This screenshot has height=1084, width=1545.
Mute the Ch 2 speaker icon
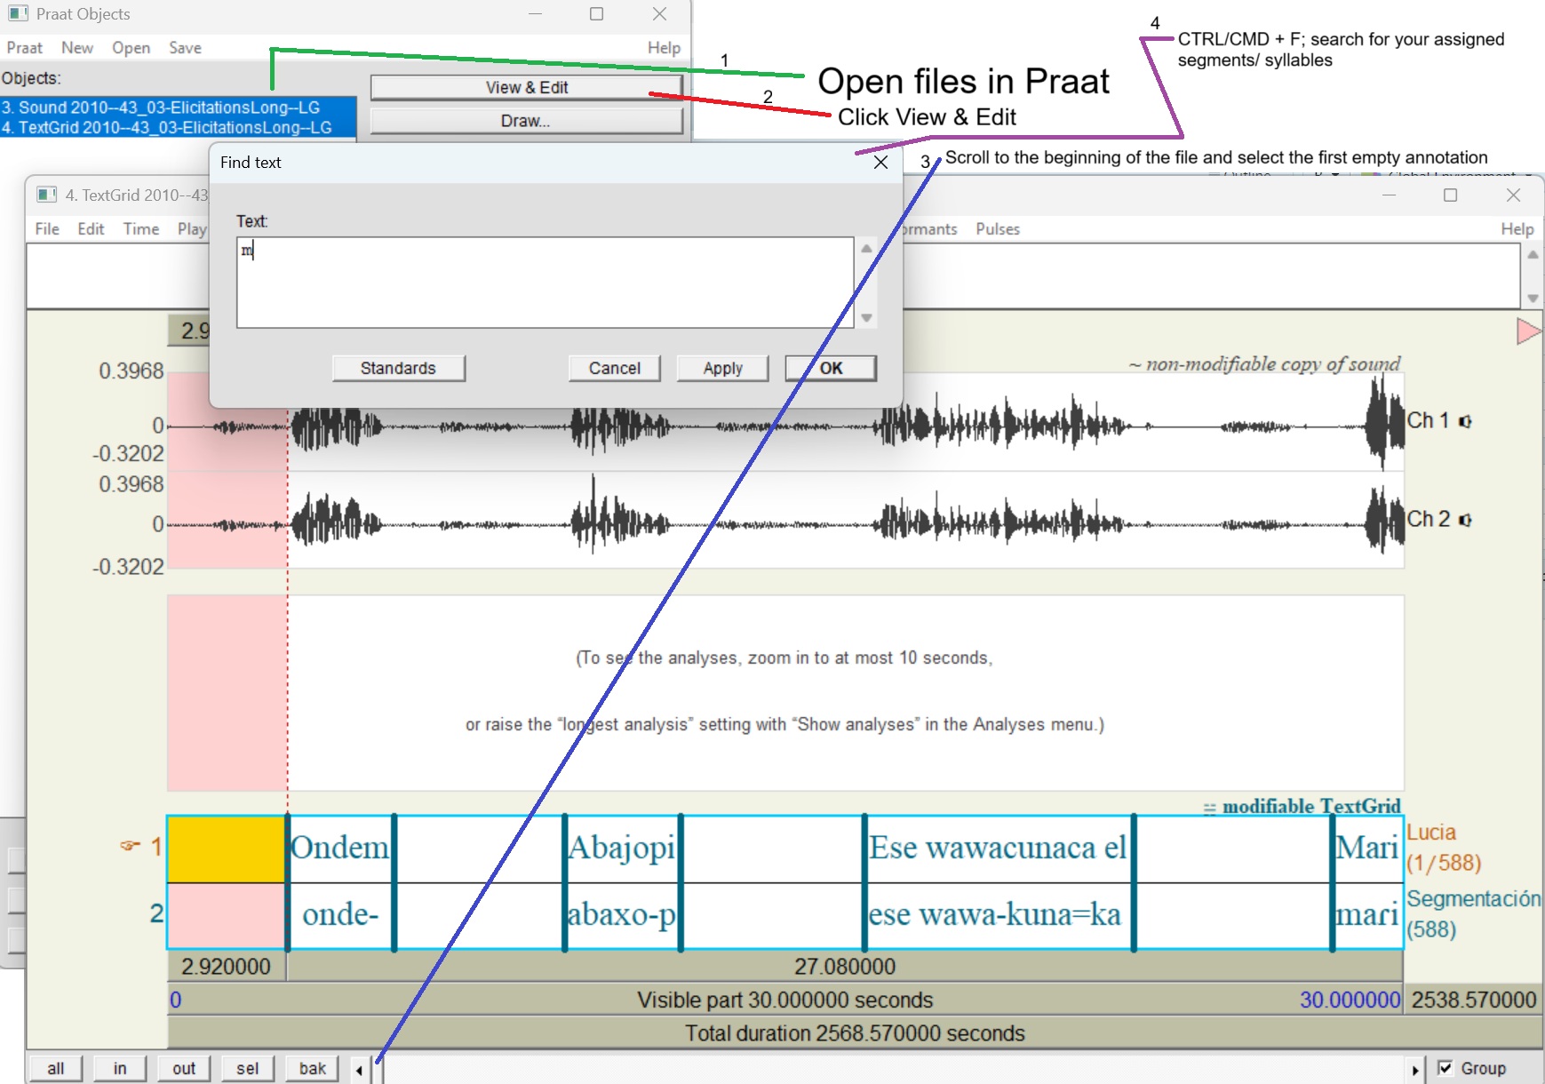pos(1465,520)
